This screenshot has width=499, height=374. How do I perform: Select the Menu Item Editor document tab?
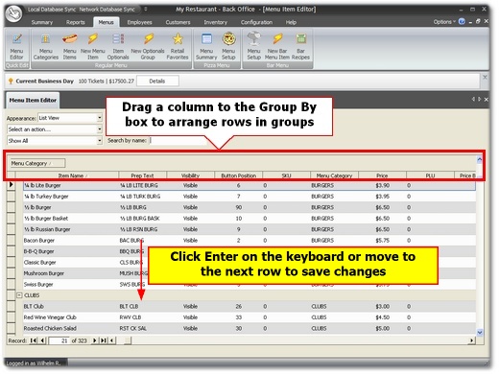tap(33, 100)
